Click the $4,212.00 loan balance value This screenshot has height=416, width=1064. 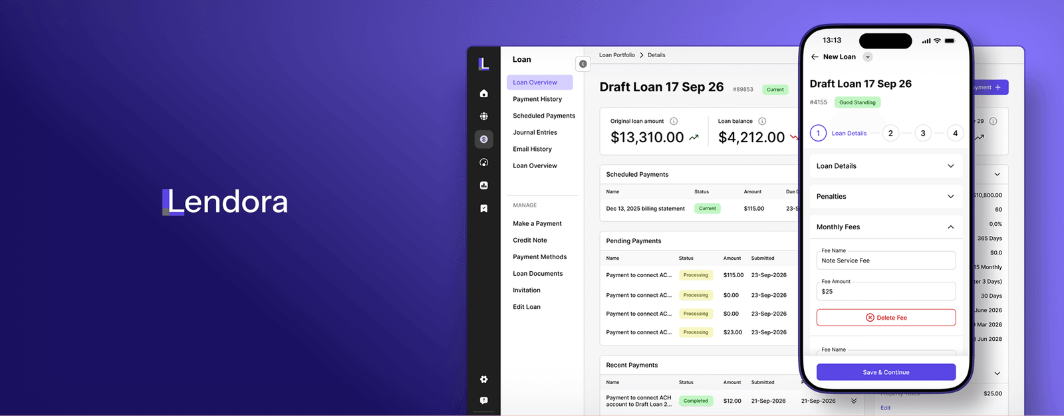click(751, 138)
